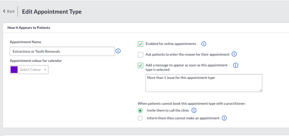
Task: Check Ask patients to enter the reason
Action: 140,55
